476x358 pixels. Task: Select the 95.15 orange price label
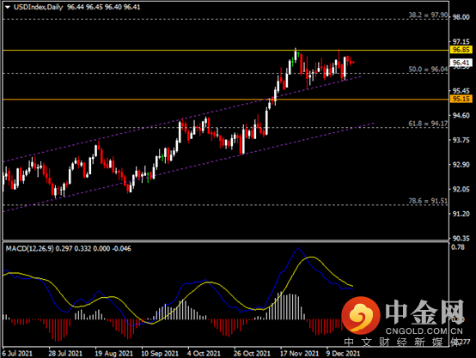point(461,99)
